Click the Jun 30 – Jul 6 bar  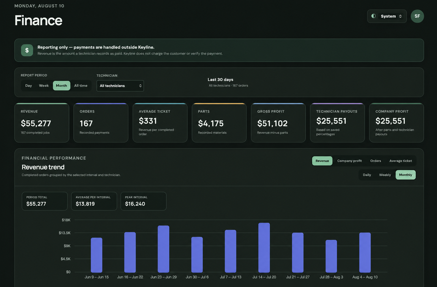(x=197, y=255)
